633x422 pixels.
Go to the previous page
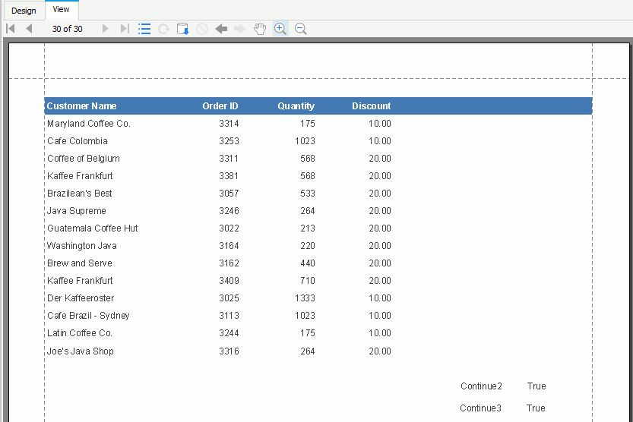(29, 29)
